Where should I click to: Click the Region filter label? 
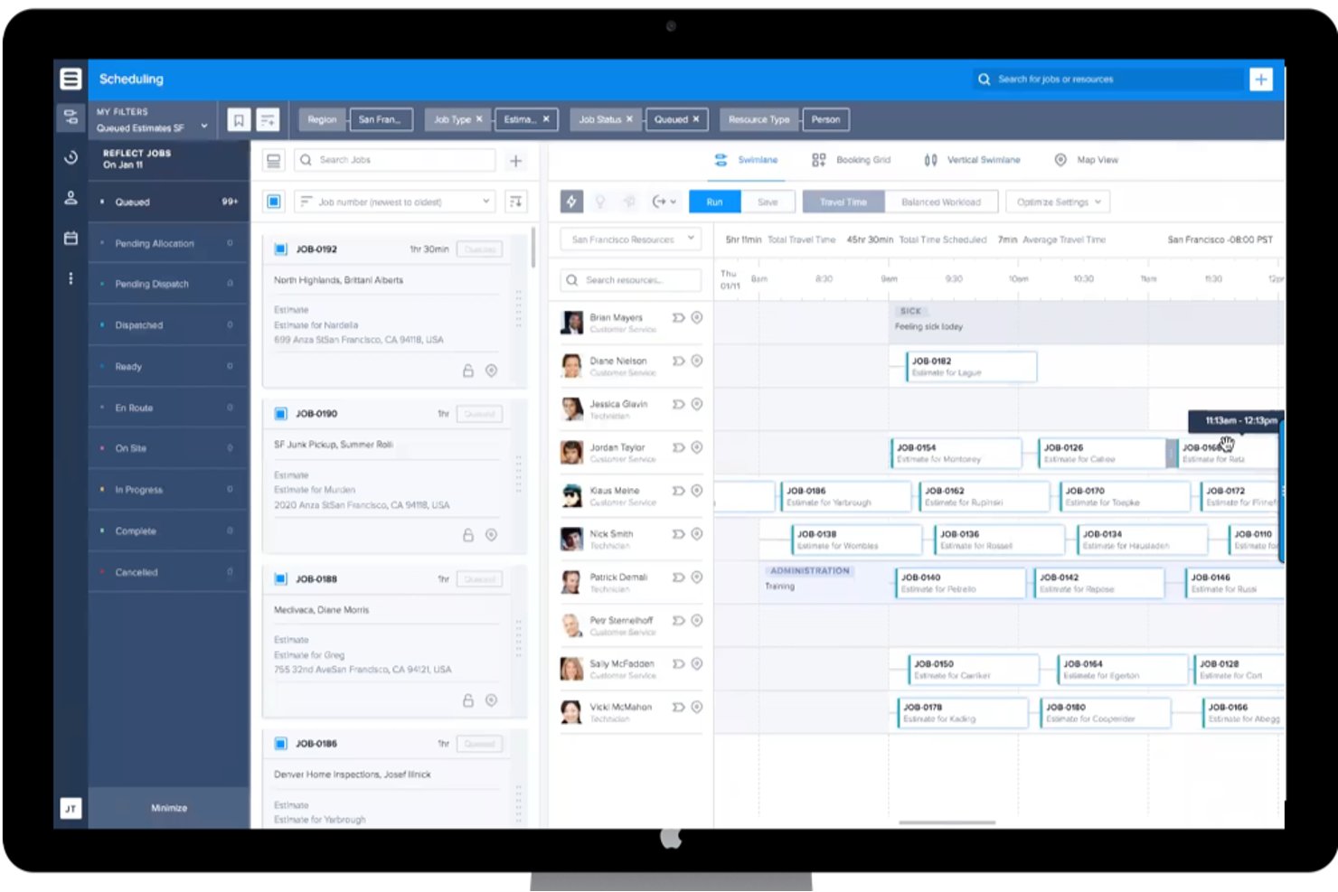[x=322, y=119]
